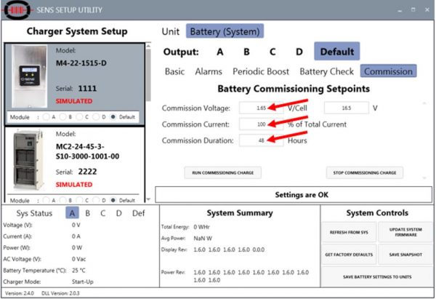Select the MC2-24-45-3 charger thumbnail image
Viewport: 436px width, 299px height.
click(28, 159)
